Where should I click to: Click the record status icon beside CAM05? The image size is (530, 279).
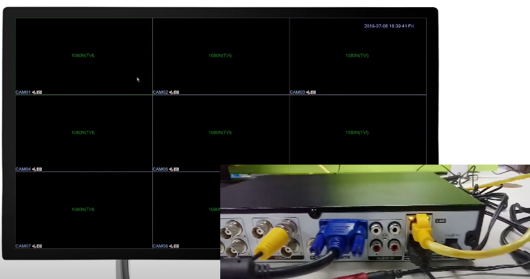[x=176, y=169]
